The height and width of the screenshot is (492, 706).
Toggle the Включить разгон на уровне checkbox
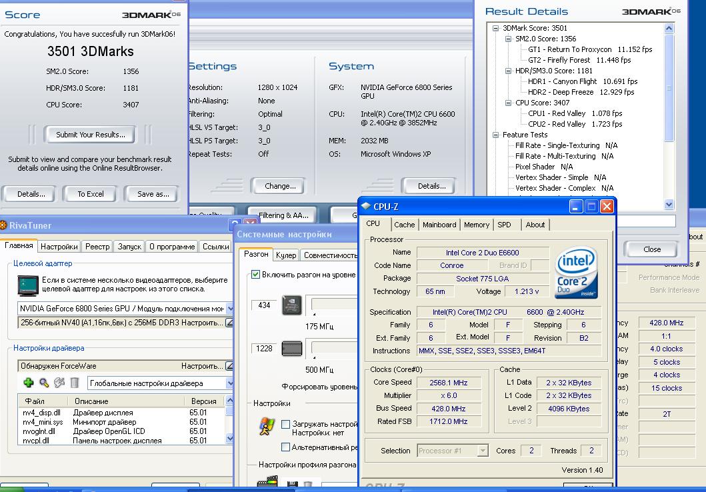256,274
